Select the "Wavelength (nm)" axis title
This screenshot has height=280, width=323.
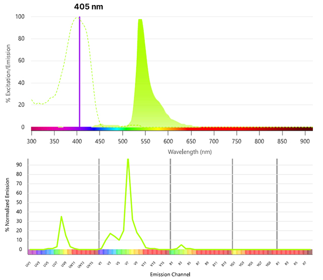(190, 152)
